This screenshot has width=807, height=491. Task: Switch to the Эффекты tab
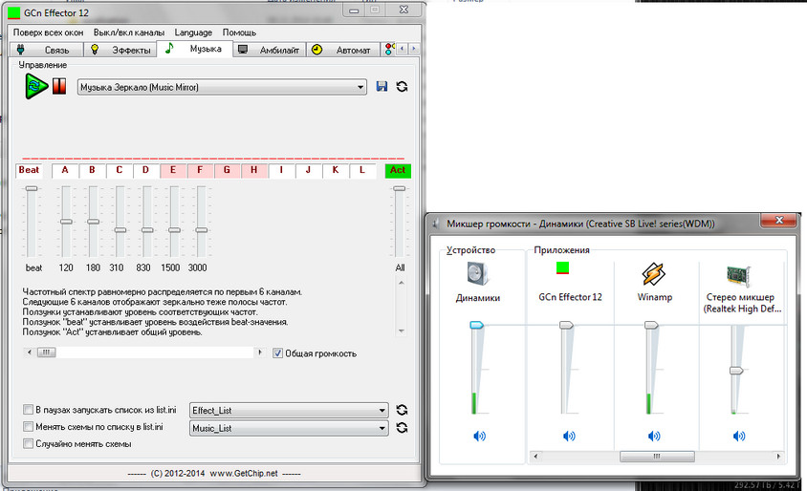click(x=123, y=49)
